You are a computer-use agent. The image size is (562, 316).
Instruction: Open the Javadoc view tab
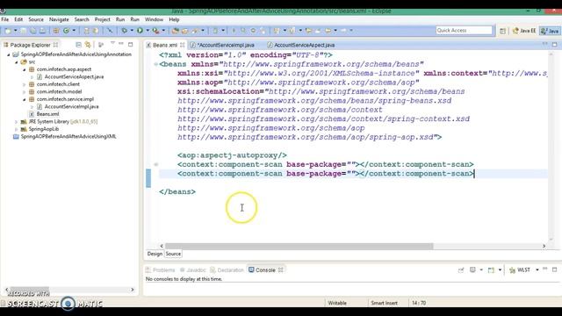193,269
